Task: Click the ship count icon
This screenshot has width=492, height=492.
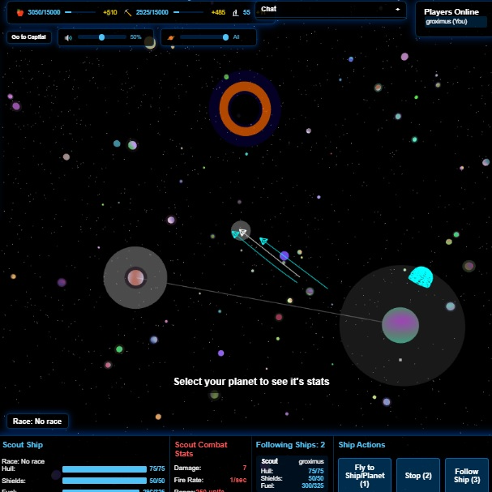Action: tap(235, 13)
